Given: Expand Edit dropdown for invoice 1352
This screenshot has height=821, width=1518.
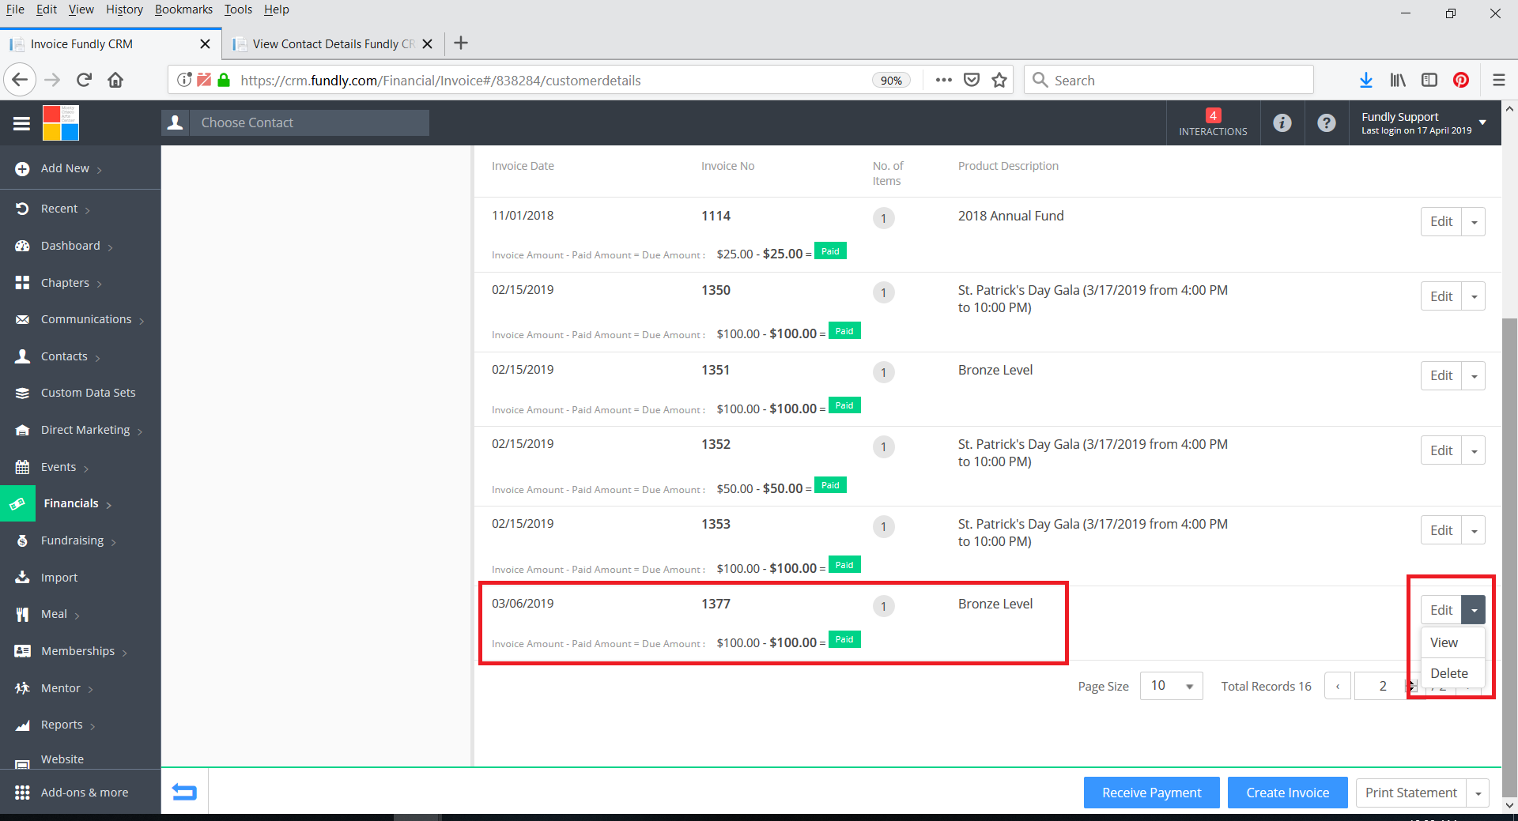Looking at the screenshot, I should point(1474,450).
